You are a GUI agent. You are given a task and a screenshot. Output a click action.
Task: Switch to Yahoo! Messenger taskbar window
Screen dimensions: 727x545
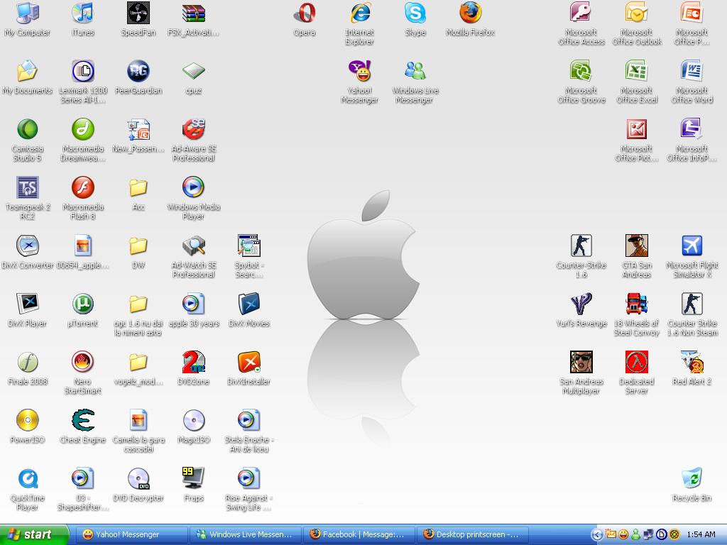(x=130, y=535)
